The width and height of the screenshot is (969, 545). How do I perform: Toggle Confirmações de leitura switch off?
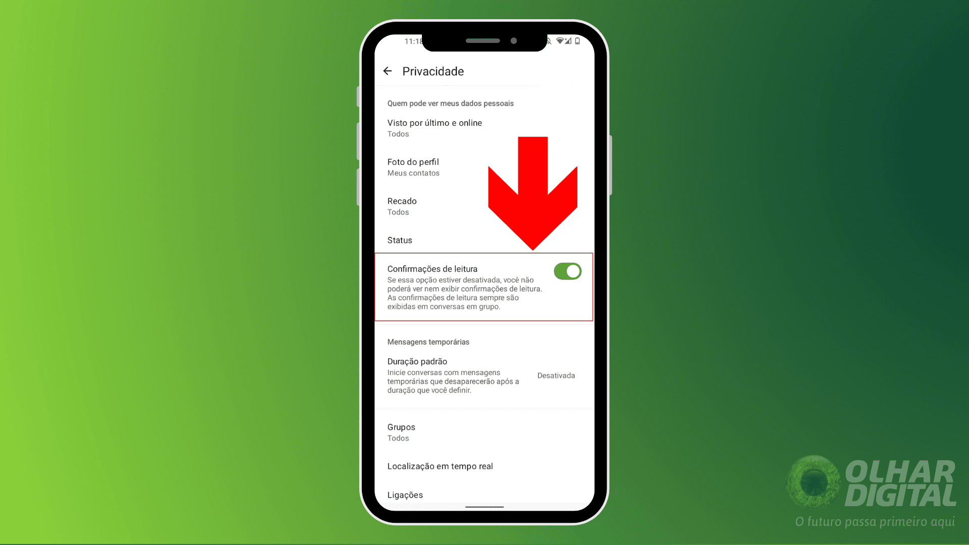[x=566, y=271]
